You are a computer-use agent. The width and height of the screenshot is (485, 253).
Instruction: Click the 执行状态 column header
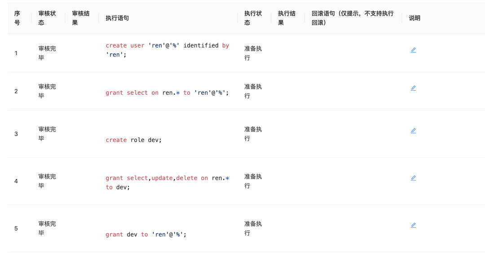(253, 18)
